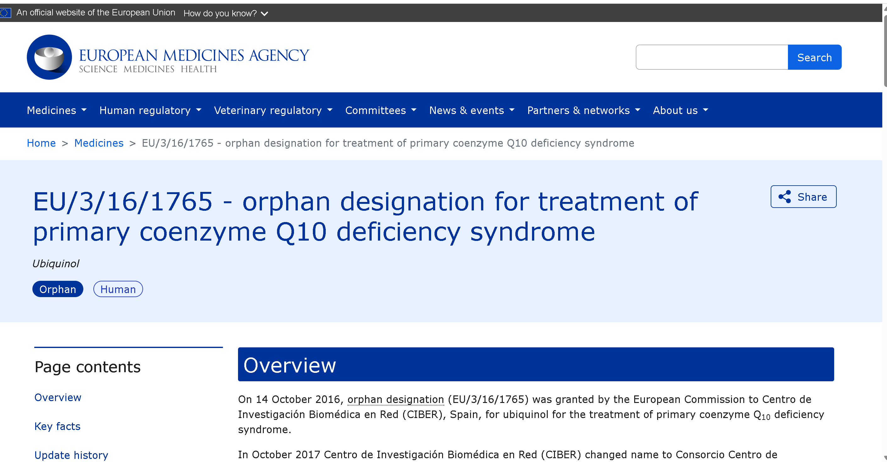Select the Human tag pill
The height and width of the screenshot is (462, 887).
118,289
